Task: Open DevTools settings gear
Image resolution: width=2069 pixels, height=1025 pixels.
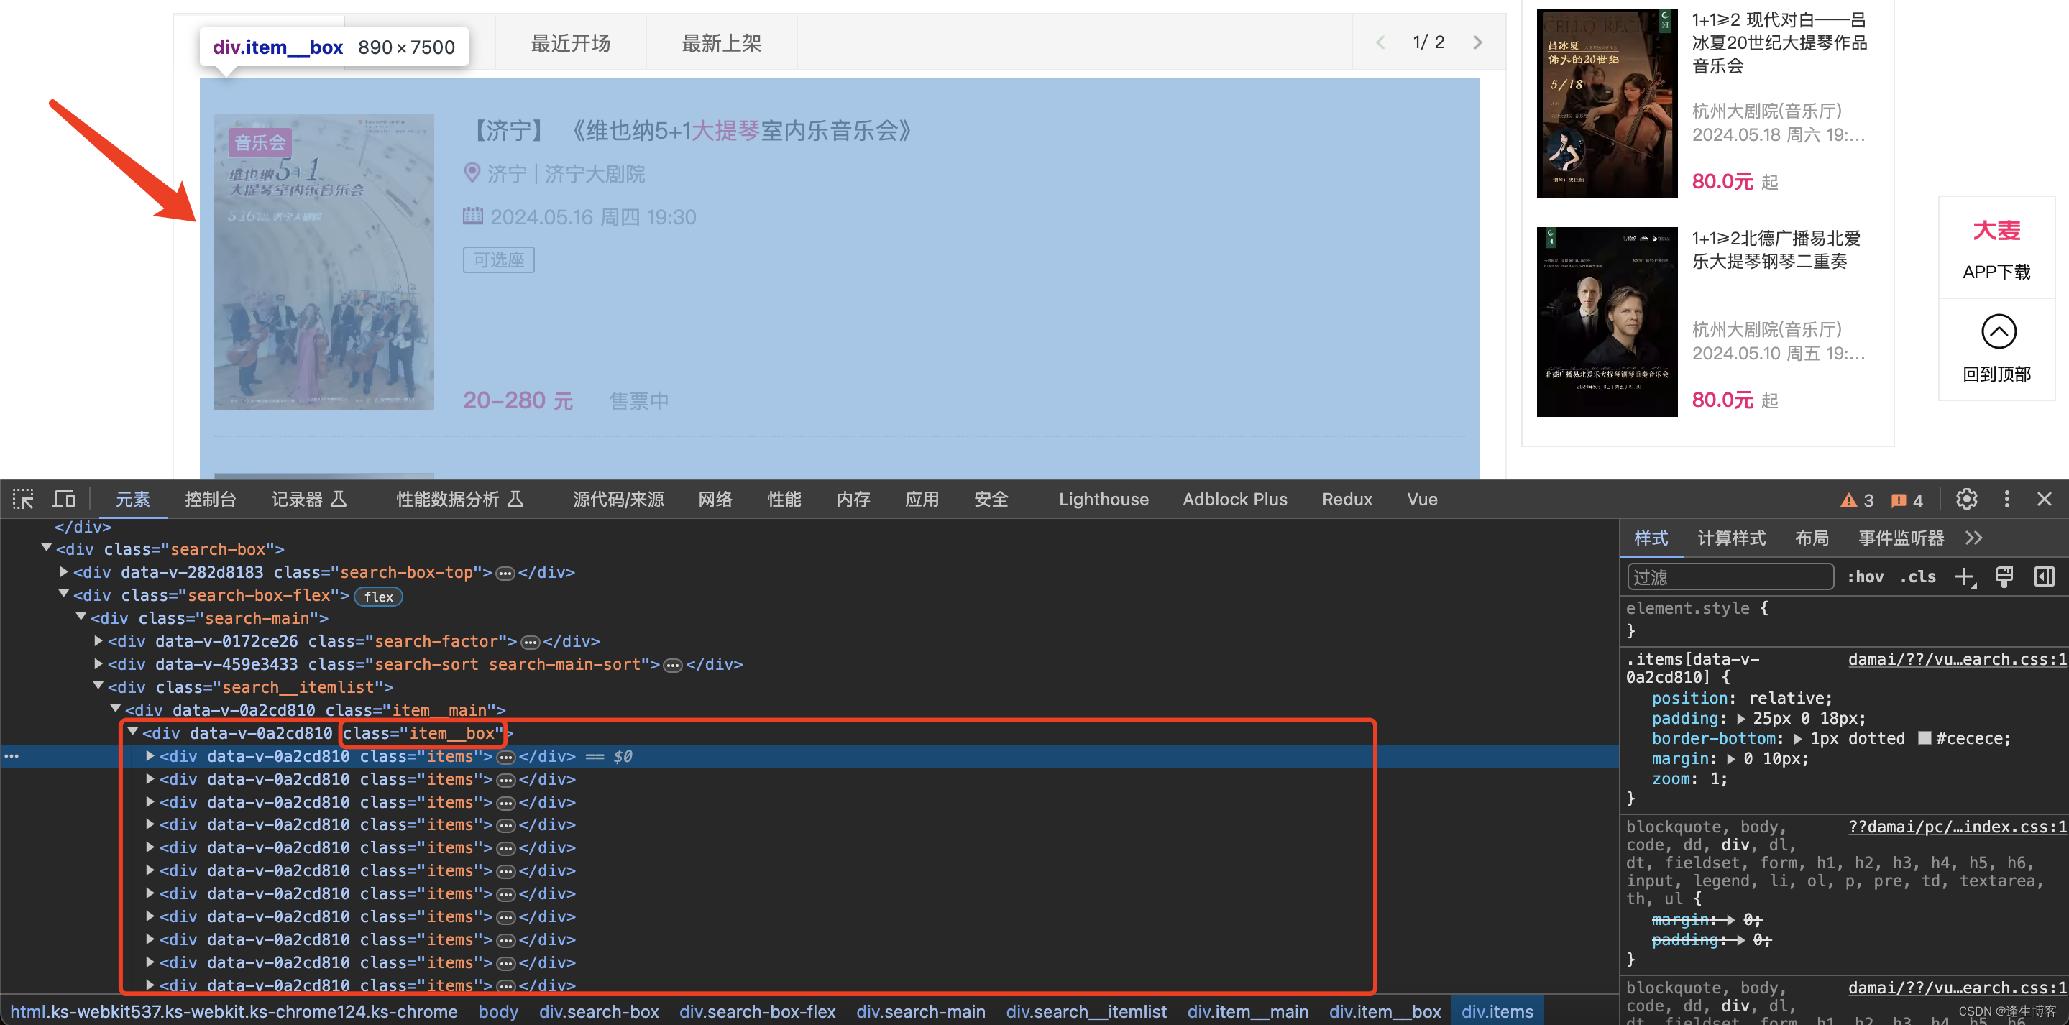Action: click(x=1965, y=499)
